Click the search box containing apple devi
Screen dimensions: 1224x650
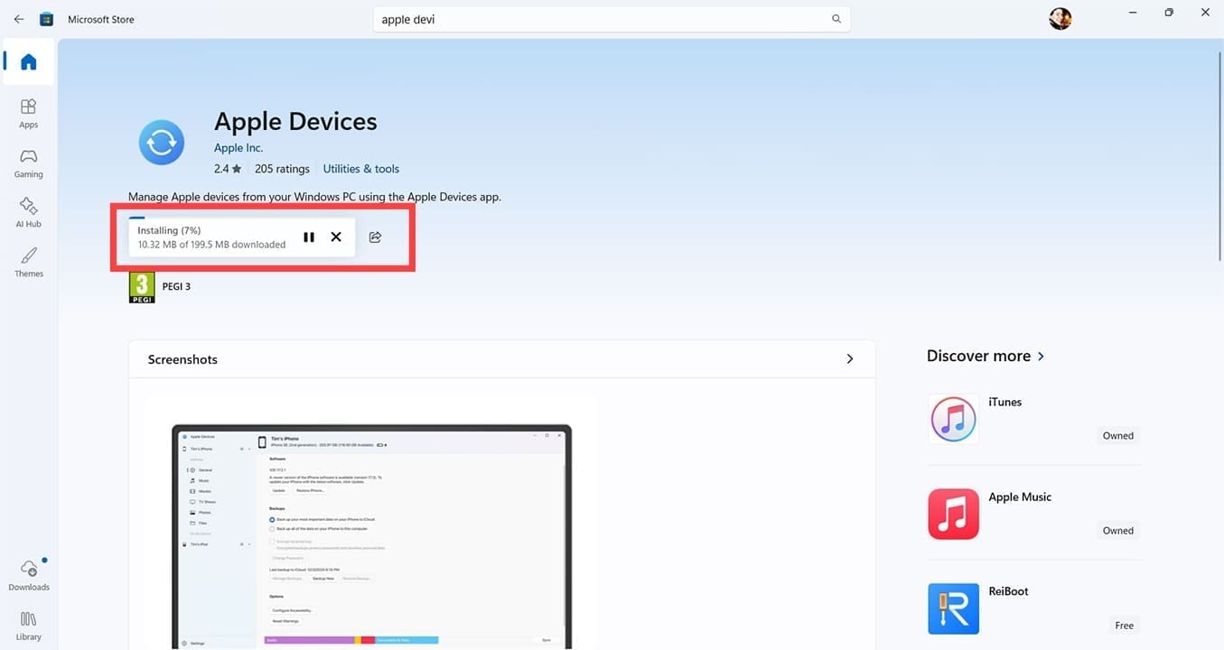click(612, 19)
